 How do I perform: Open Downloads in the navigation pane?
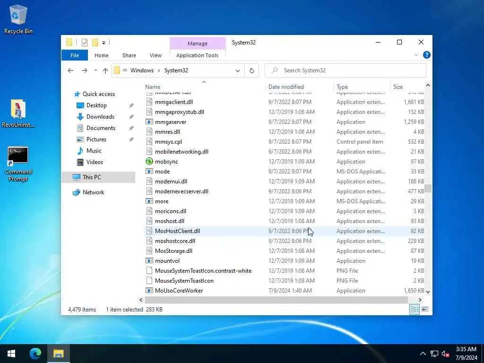click(x=100, y=117)
